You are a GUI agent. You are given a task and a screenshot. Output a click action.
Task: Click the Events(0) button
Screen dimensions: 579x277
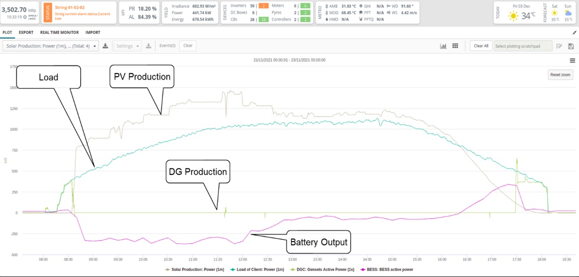(168, 46)
